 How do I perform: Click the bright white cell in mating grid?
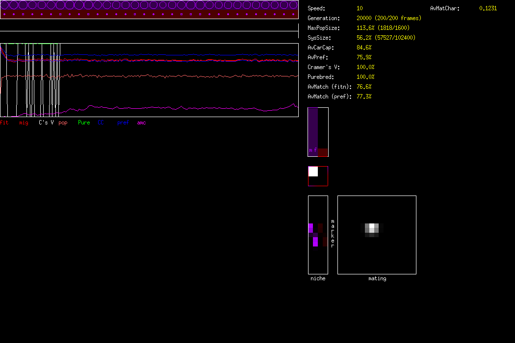tap(372, 226)
